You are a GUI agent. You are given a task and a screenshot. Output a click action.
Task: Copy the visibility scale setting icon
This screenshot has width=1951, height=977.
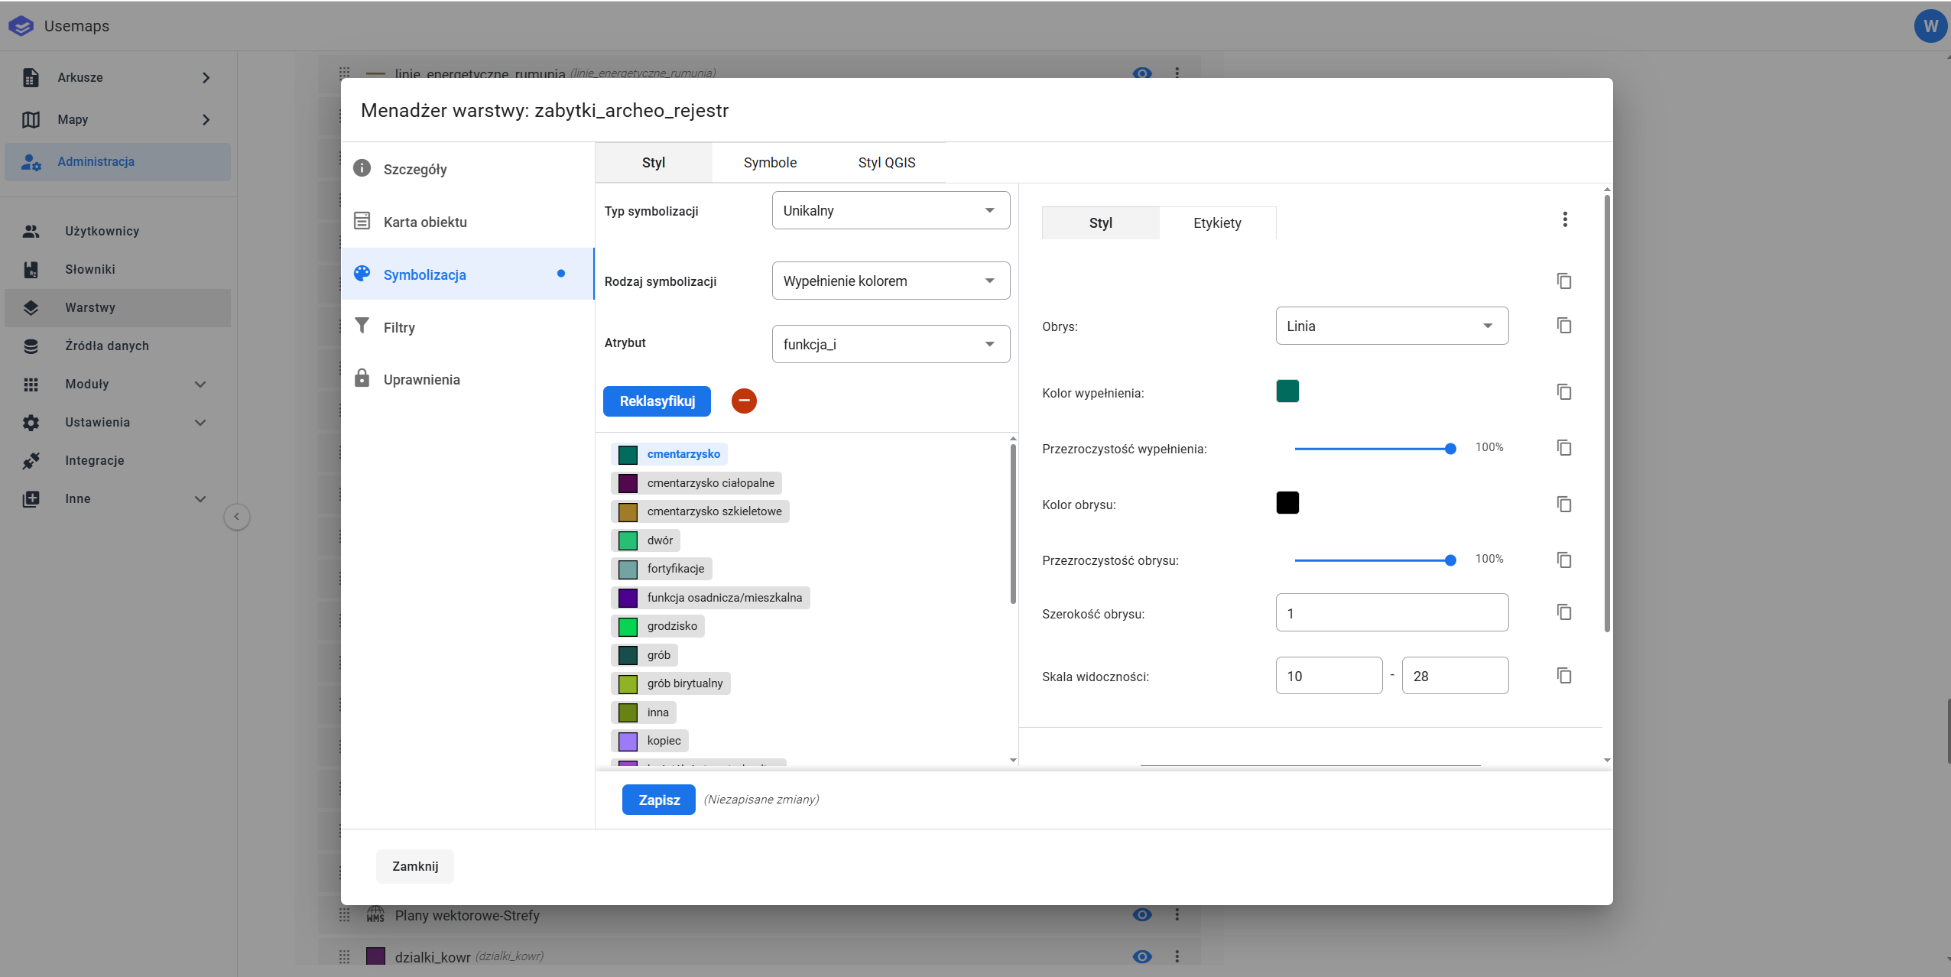pos(1564,676)
